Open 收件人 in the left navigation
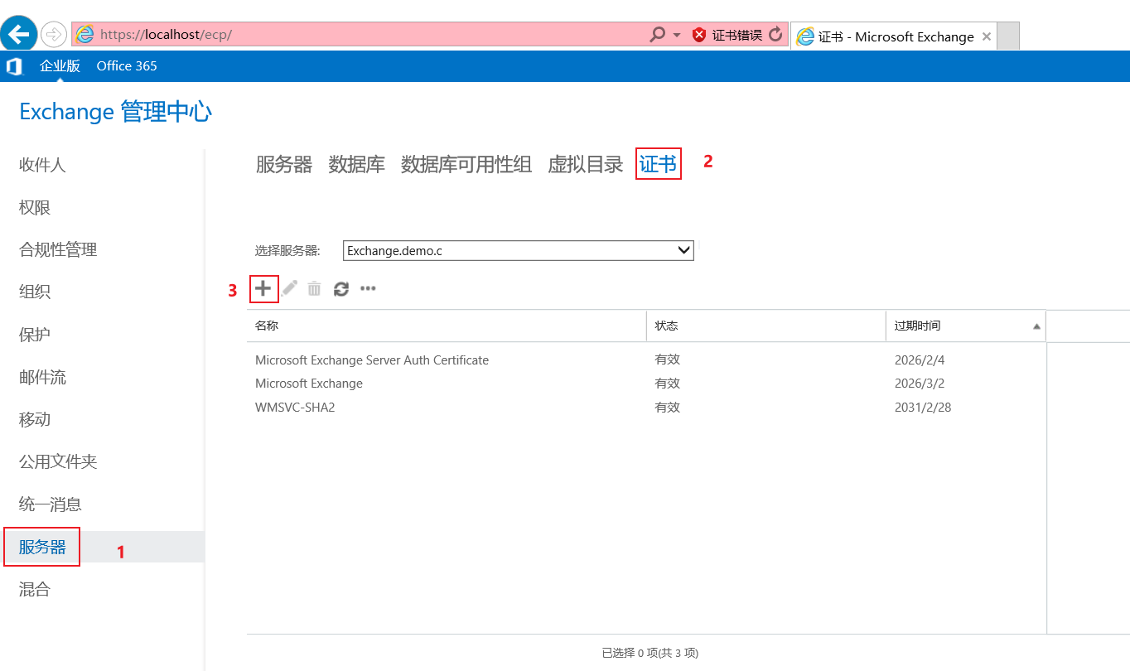Image resolution: width=1130 pixels, height=671 pixels. [42, 165]
